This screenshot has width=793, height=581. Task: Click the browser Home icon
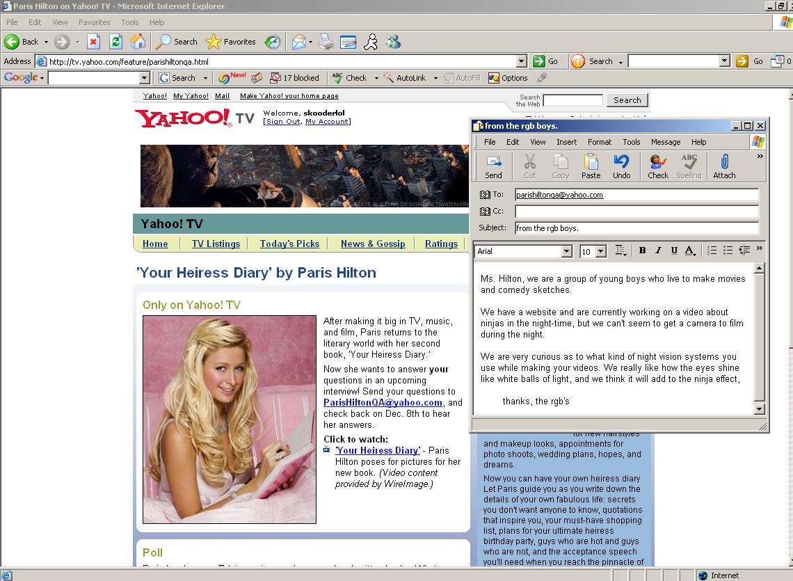coord(138,42)
